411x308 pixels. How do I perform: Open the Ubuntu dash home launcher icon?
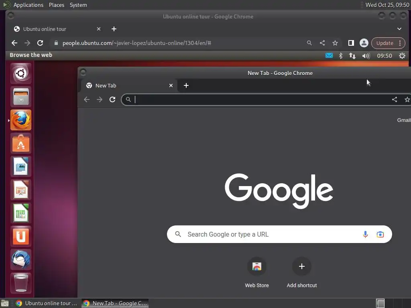(x=21, y=73)
